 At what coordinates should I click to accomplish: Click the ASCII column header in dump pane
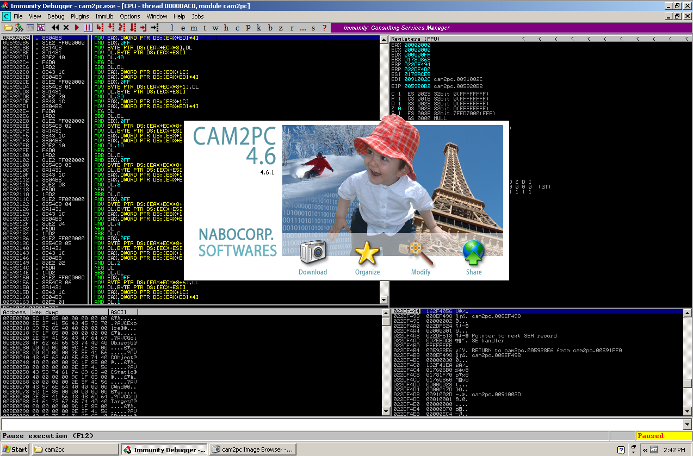pyautogui.click(x=123, y=313)
